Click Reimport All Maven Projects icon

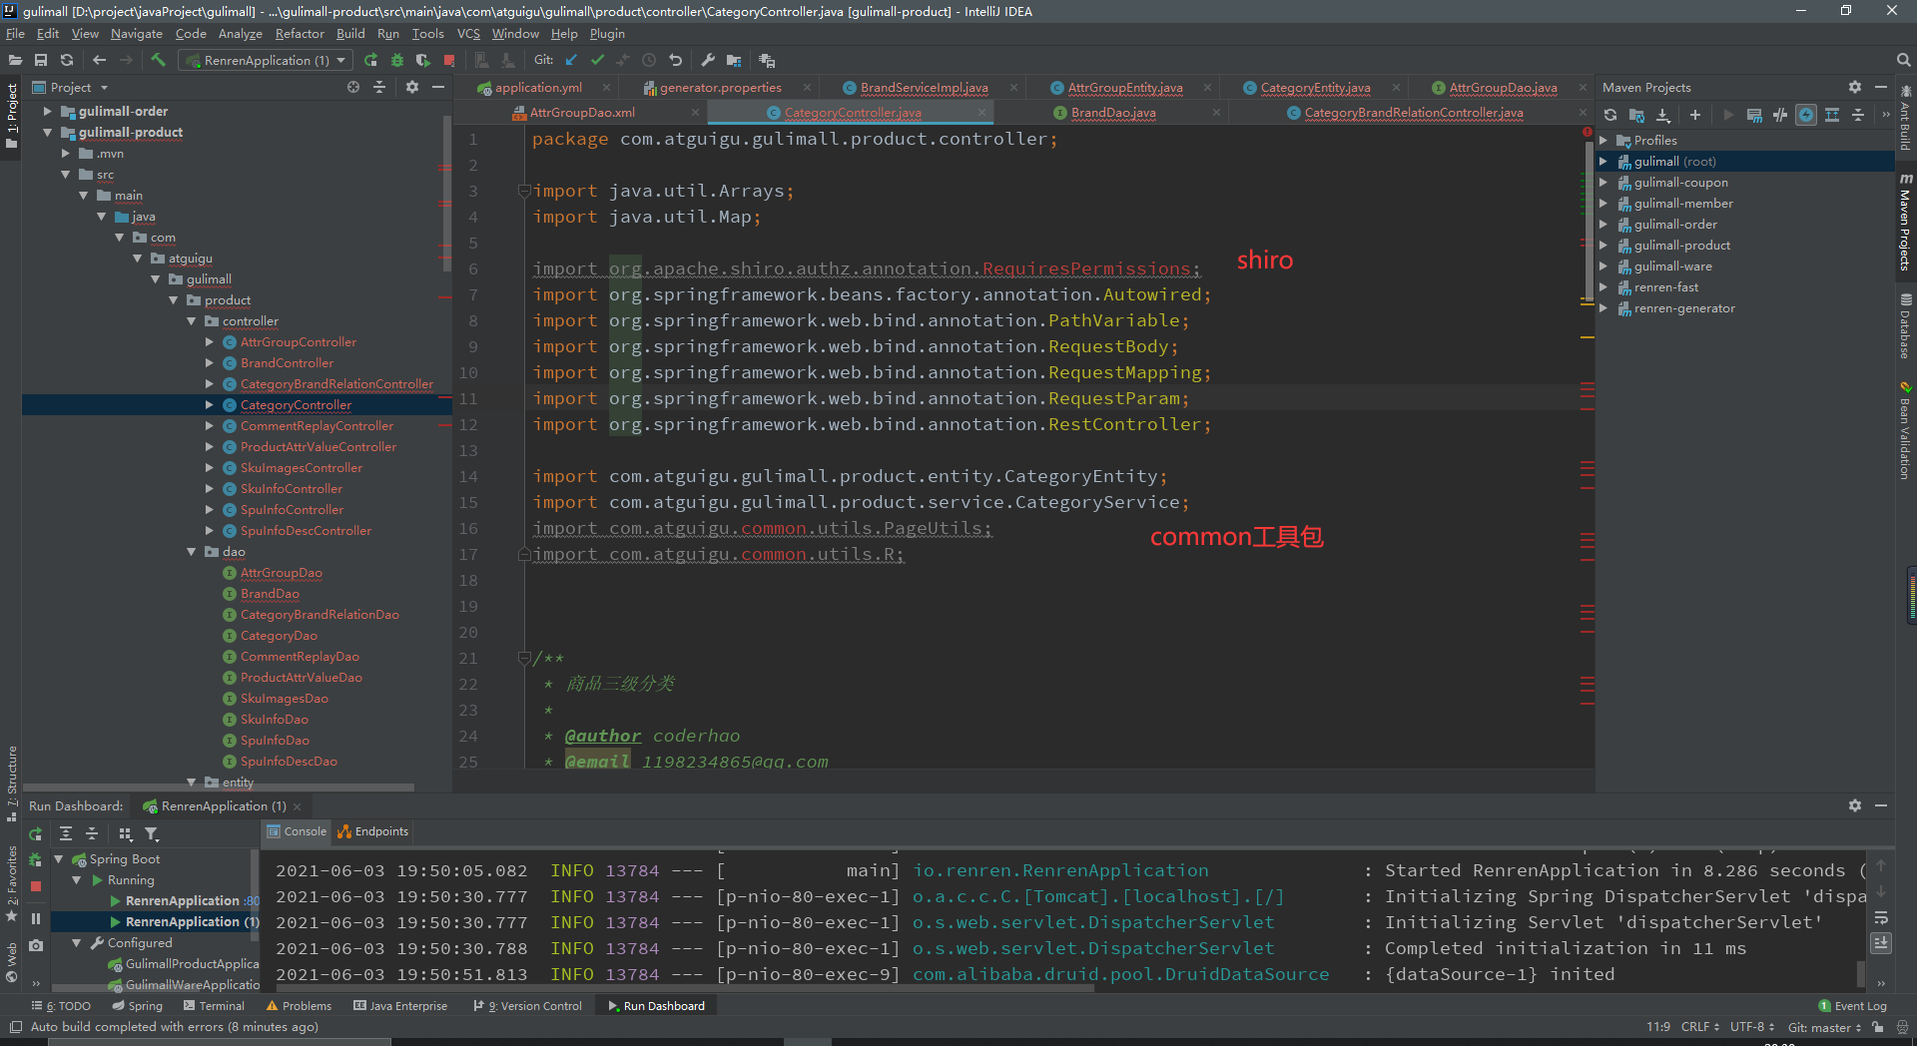1610,115
